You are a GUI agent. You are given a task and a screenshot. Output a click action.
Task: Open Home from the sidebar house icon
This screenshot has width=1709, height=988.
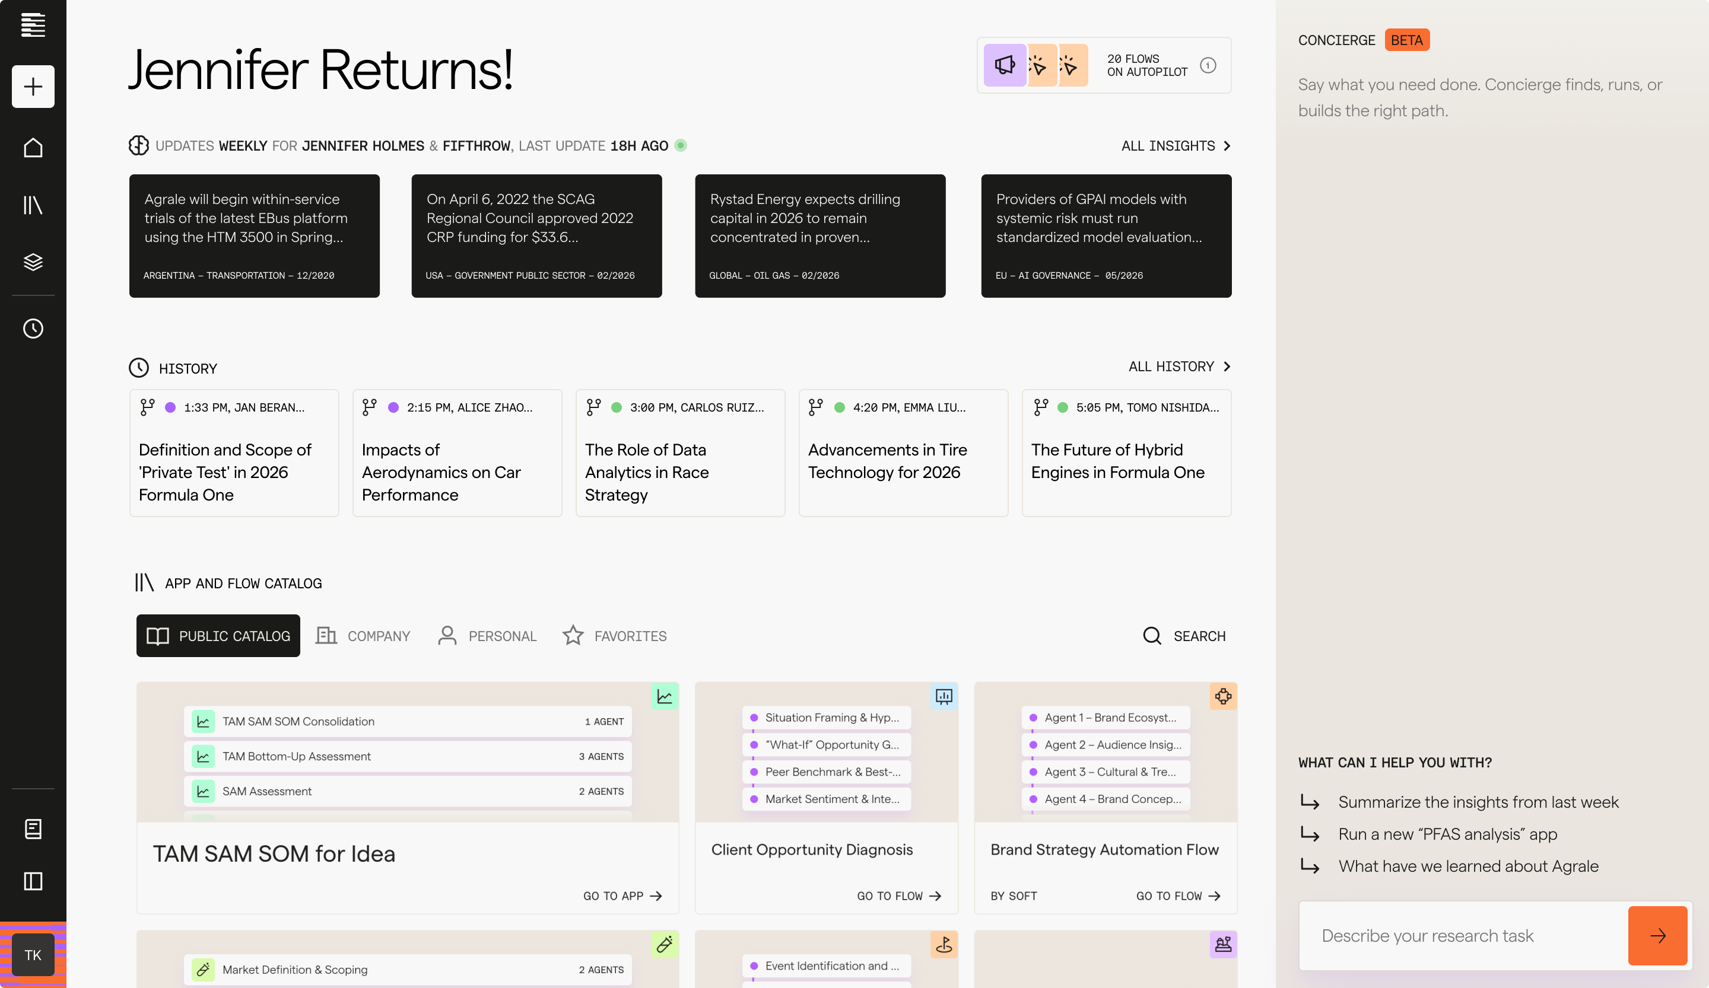[33, 148]
